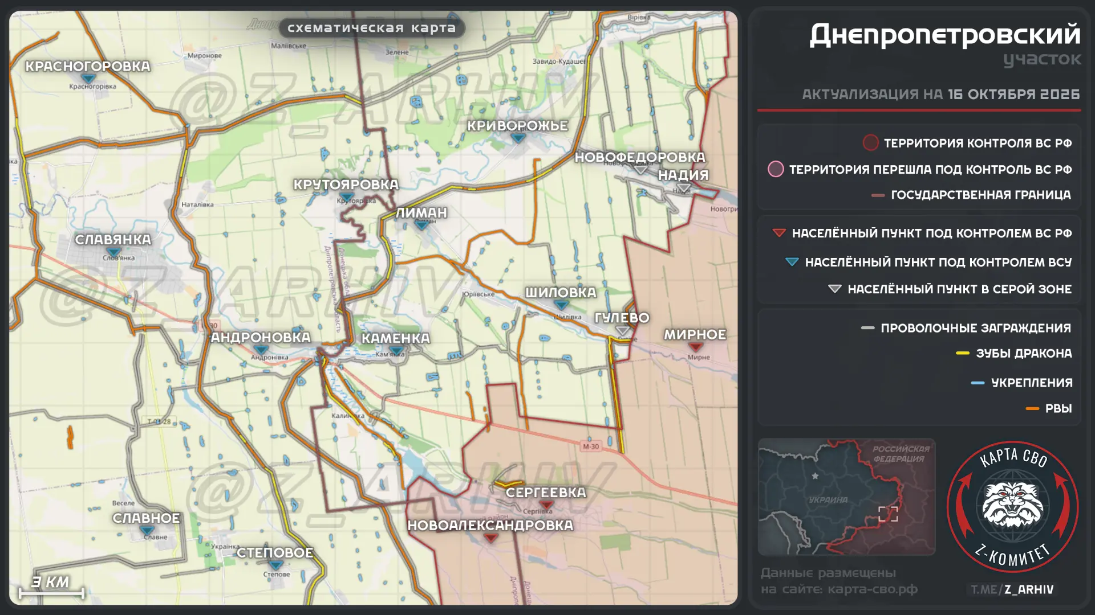The image size is (1095, 615).
Task: Select the Надия grey triangle marker
Action: [684, 188]
